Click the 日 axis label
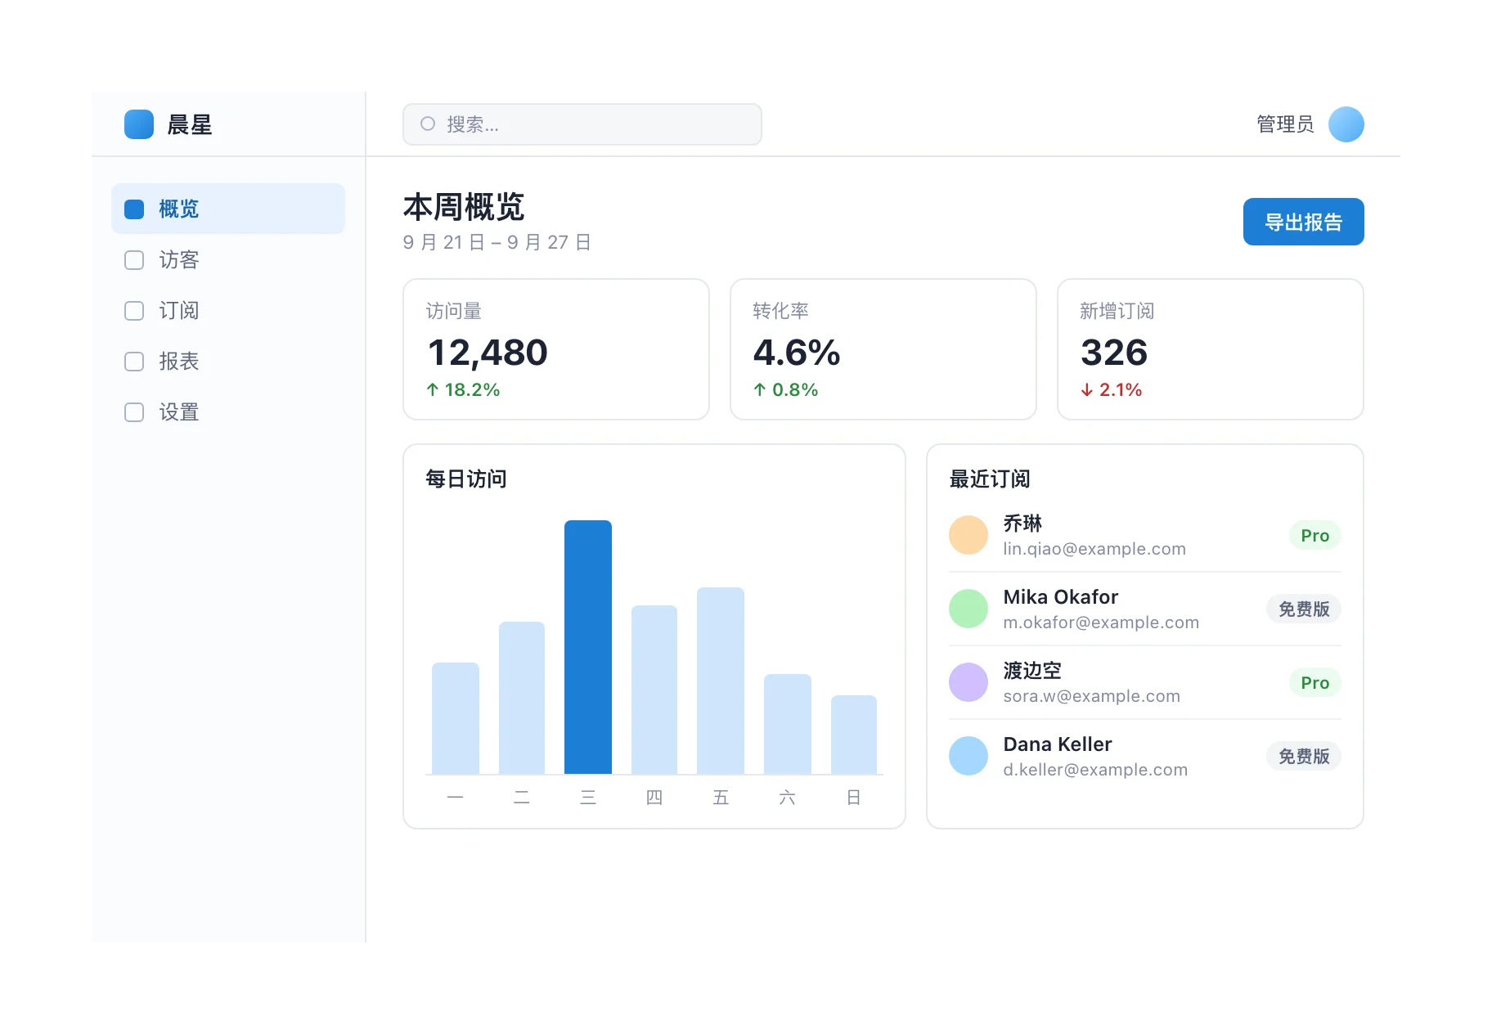The width and height of the screenshot is (1492, 1034). [x=853, y=798]
